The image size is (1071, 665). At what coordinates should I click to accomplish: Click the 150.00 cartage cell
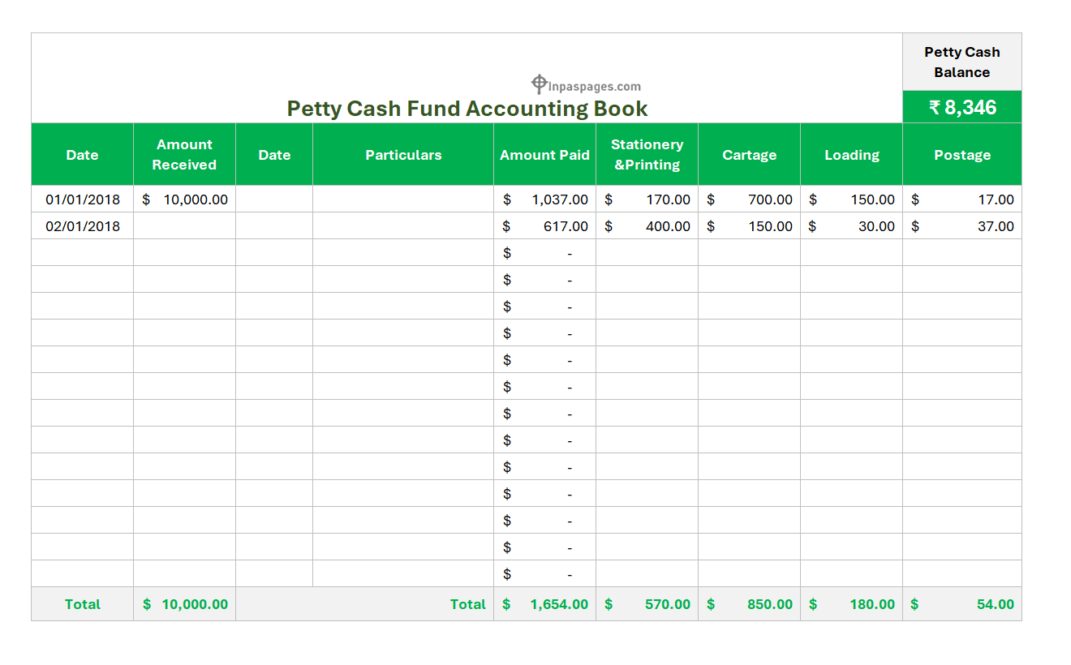[x=749, y=226]
